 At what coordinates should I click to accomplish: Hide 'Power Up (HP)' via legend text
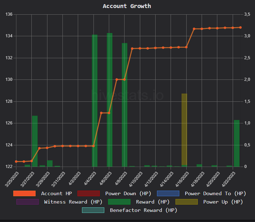pos(223,202)
